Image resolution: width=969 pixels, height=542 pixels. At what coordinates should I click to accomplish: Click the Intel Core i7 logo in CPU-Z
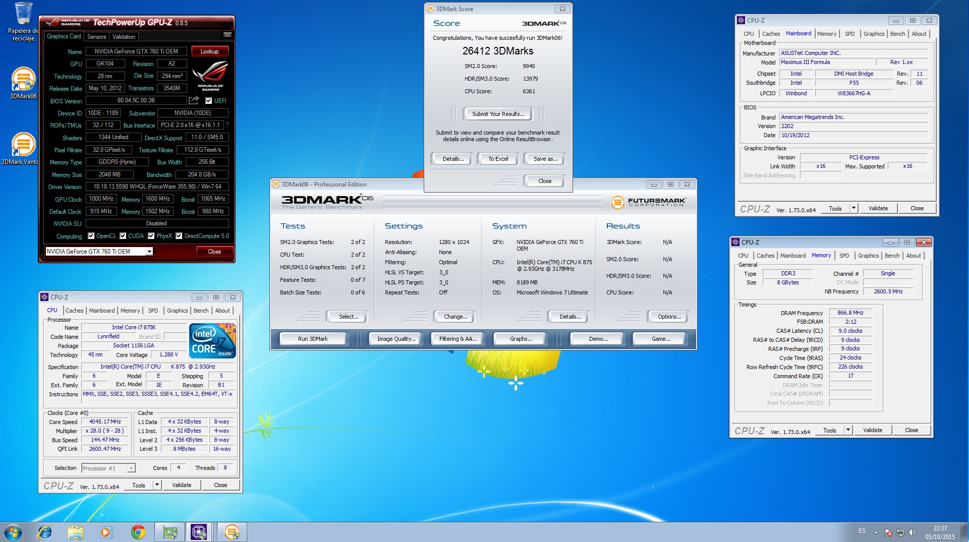(212, 341)
